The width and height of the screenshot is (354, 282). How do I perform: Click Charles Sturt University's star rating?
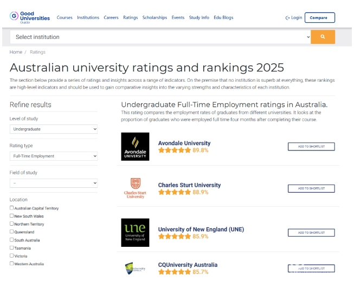175,192
